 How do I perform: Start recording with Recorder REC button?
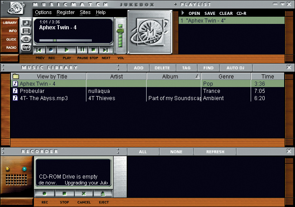click(x=45, y=193)
